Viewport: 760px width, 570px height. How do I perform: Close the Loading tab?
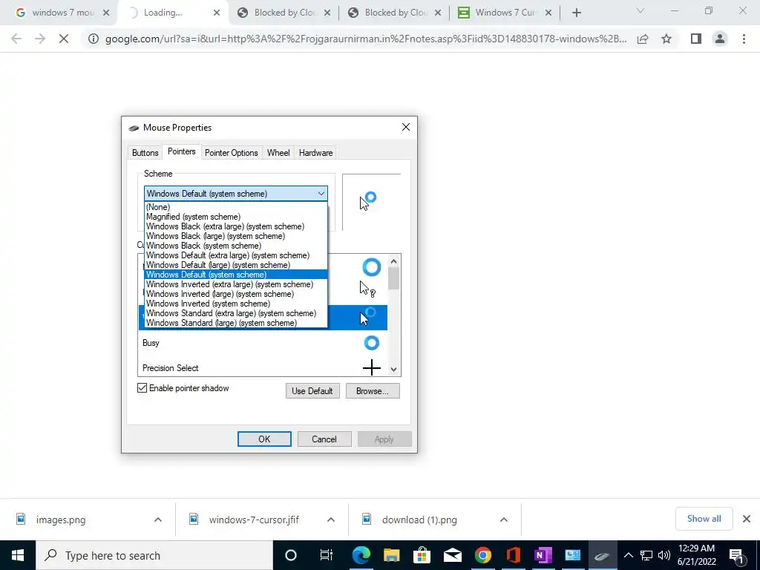point(217,13)
